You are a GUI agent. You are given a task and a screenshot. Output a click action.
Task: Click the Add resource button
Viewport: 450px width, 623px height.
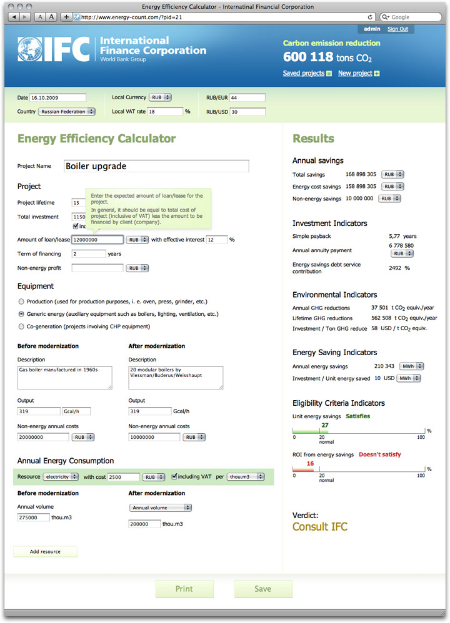coord(46,552)
